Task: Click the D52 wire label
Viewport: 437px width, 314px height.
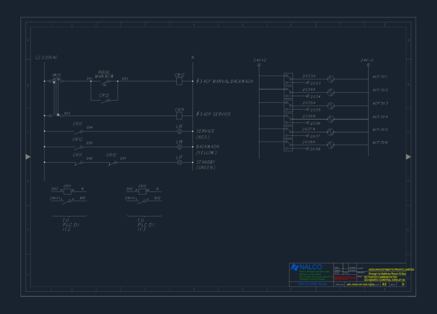Action: (x=125, y=79)
